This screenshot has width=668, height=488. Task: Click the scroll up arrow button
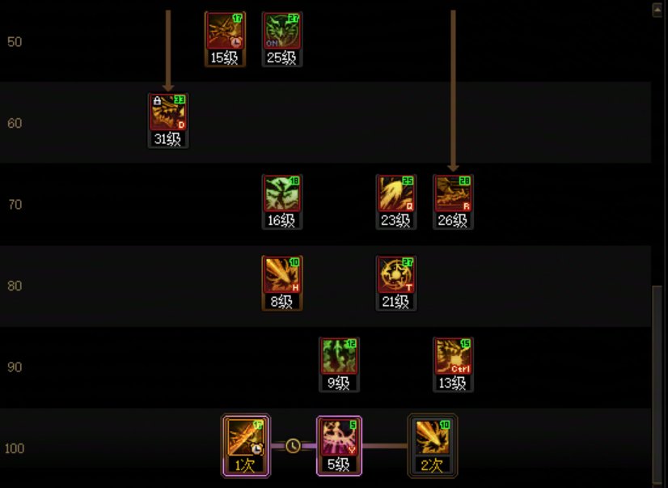coord(657,11)
